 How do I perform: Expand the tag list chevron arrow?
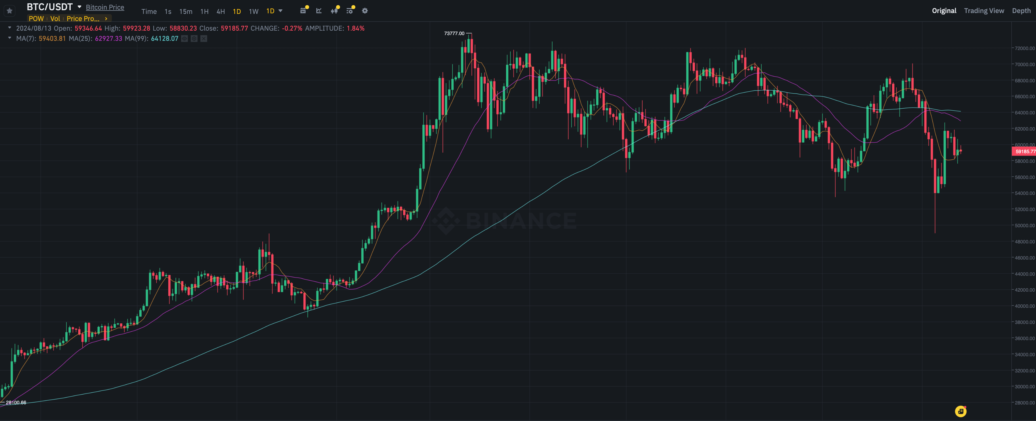pyautogui.click(x=106, y=18)
